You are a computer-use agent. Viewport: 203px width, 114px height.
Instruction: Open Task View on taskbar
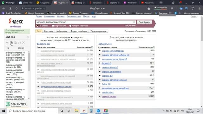pos(69,111)
